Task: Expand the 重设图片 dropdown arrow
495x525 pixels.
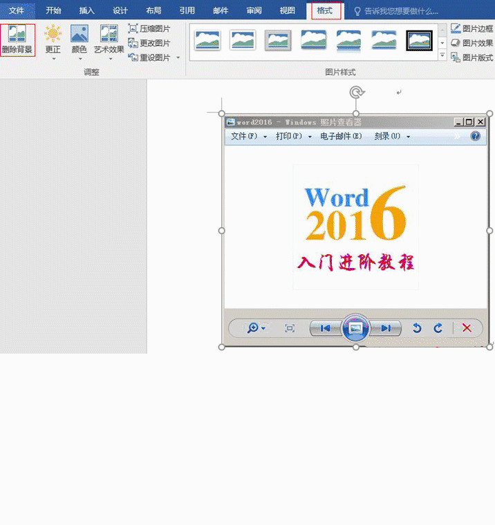Action: pos(178,57)
